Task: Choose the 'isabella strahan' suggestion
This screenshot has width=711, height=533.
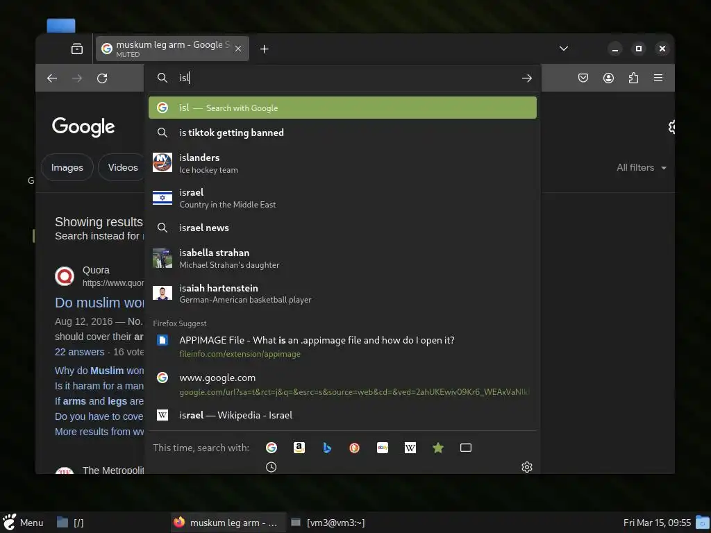Action: pos(342,258)
